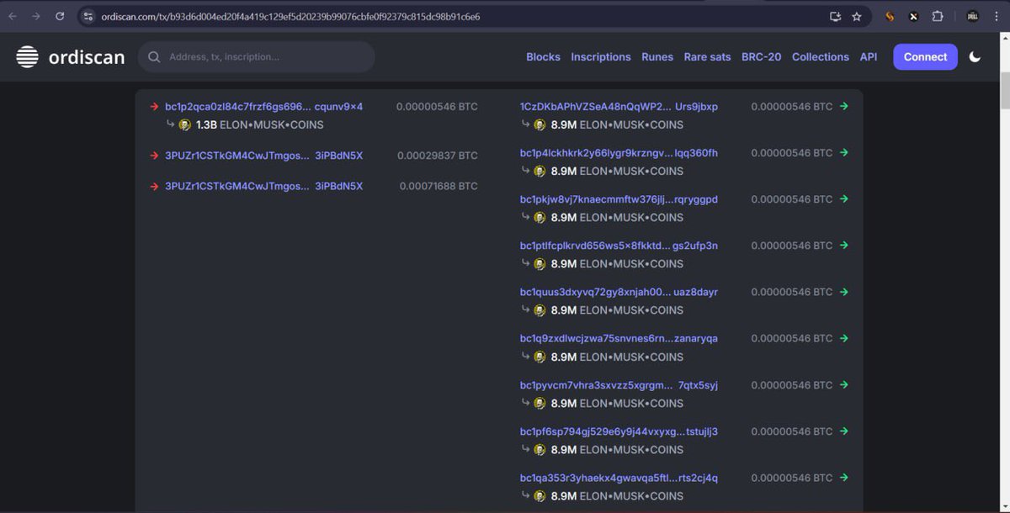Click rune coin icon under bc1ptlfcplkrvd output
1010x513 pixels.
(540, 264)
